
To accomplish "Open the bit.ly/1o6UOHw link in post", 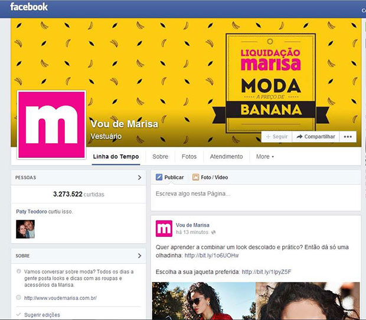I will click(x=211, y=255).
